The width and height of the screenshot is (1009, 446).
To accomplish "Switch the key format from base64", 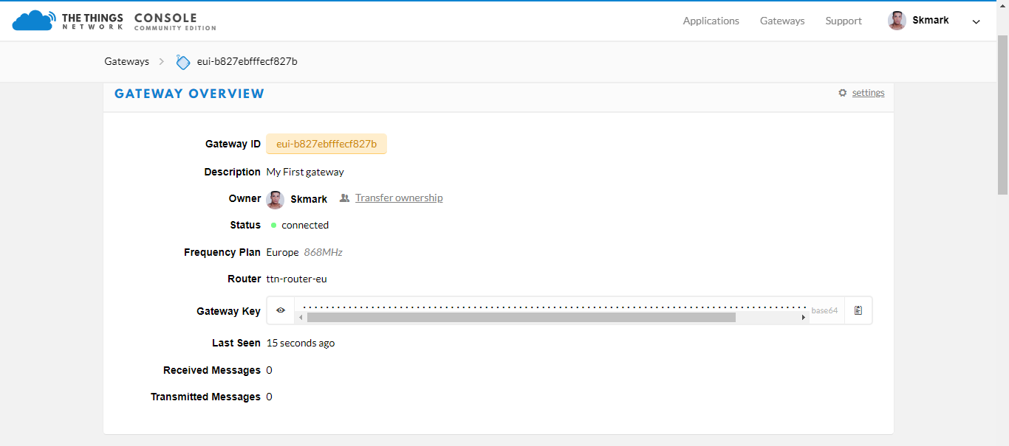I will pyautogui.click(x=824, y=310).
